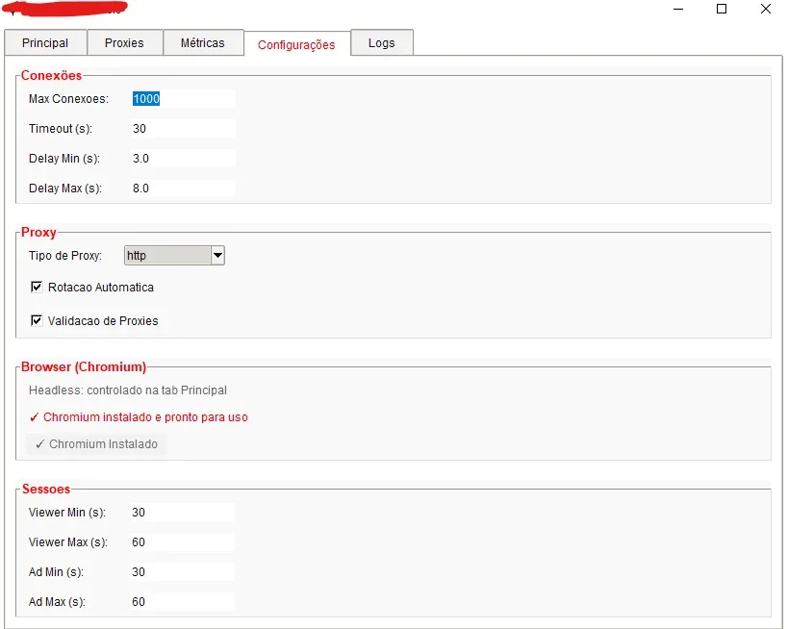Select the Configurações tab
Image resolution: width=788 pixels, height=629 pixels.
pos(296,44)
